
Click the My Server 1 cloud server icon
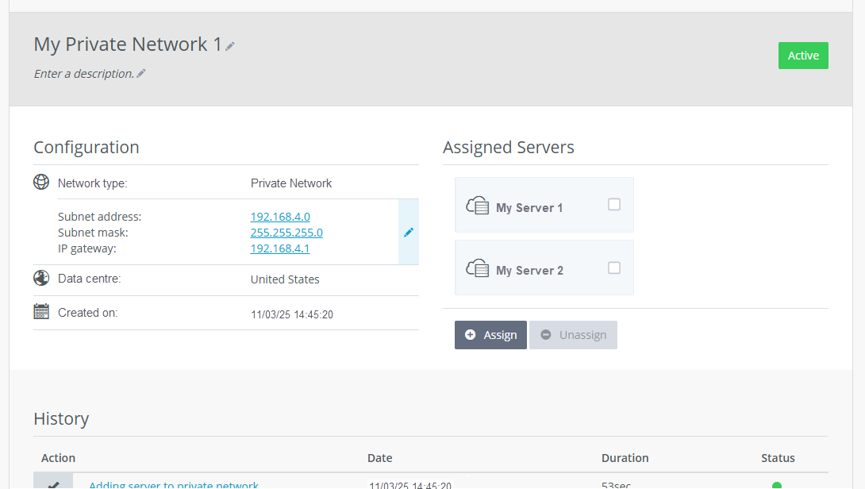[477, 206]
